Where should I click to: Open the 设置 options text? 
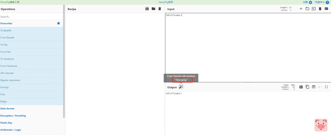(x=305, y=2)
